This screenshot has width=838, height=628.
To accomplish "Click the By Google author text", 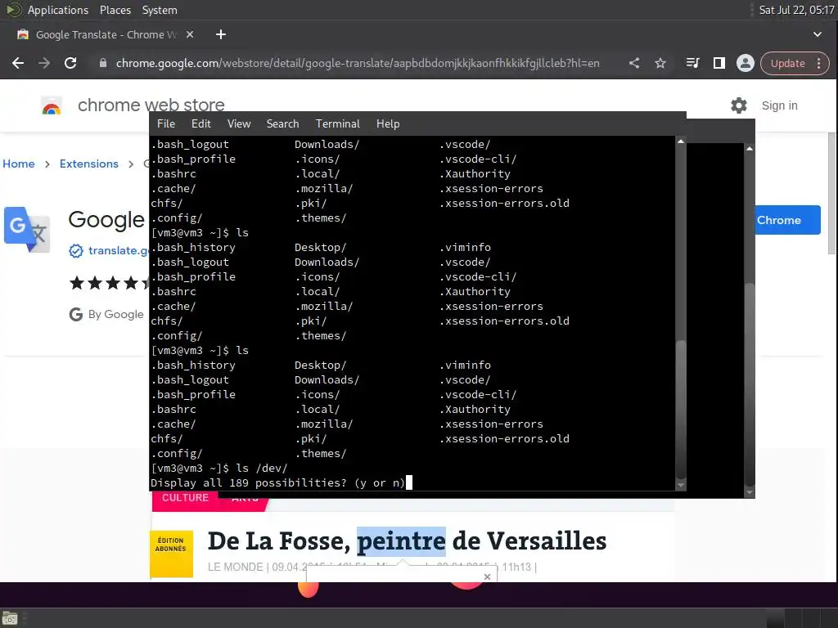I will [115, 314].
